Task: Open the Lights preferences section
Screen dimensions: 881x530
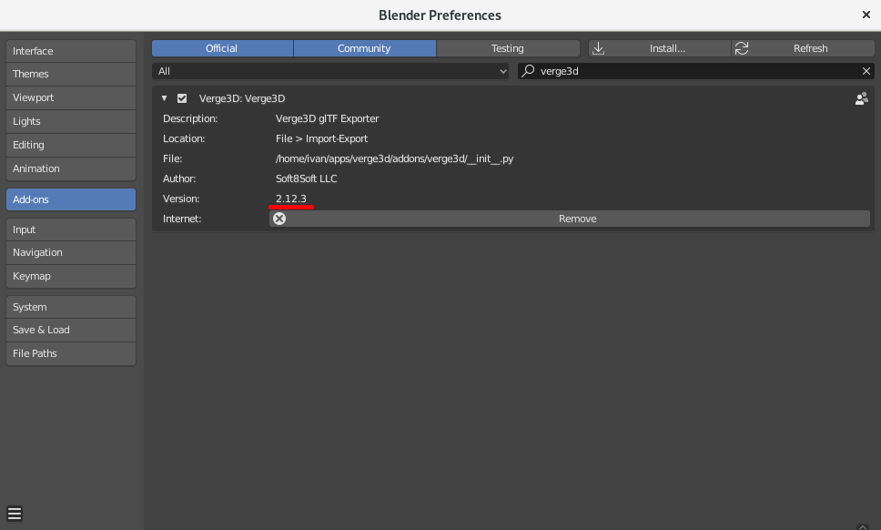Action: pyautogui.click(x=71, y=121)
